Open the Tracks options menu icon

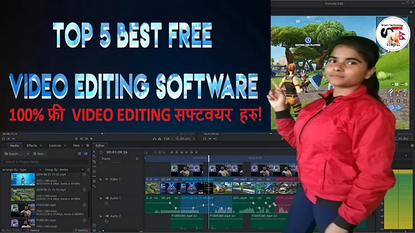[137, 159]
